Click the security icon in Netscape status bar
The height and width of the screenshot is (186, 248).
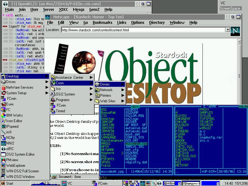point(53,177)
